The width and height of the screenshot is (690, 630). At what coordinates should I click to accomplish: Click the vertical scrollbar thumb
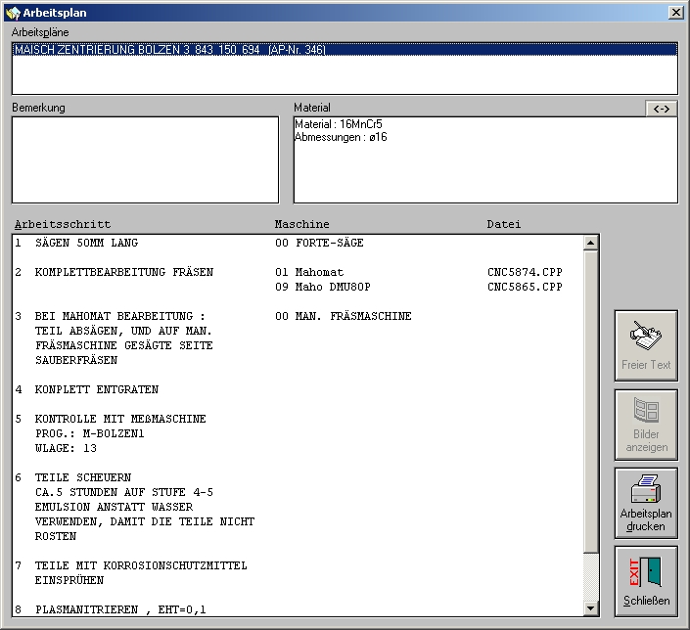590,401
